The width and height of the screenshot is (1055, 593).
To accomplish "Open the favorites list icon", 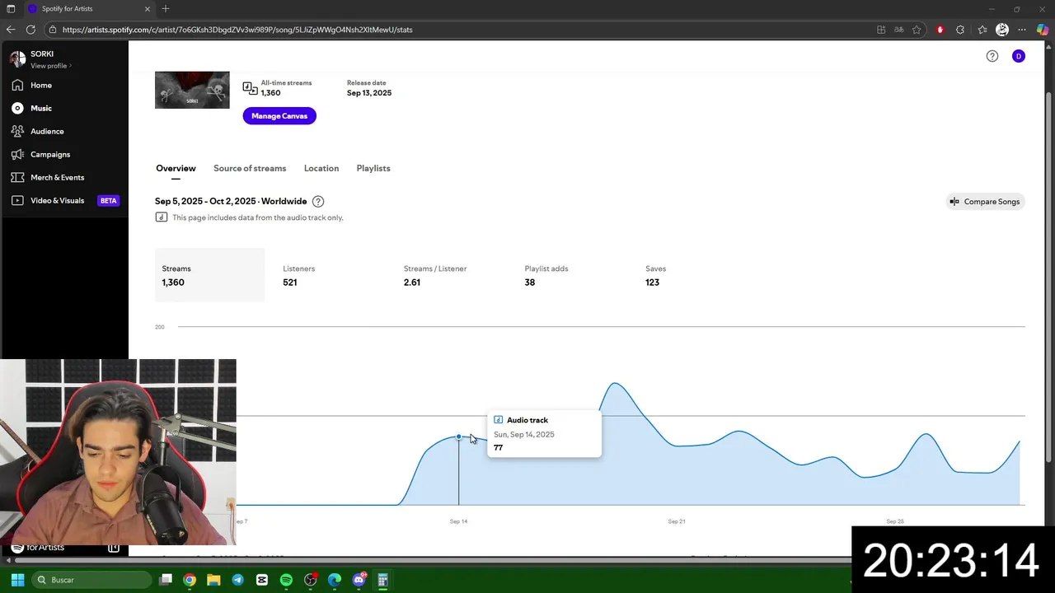I will (x=982, y=30).
